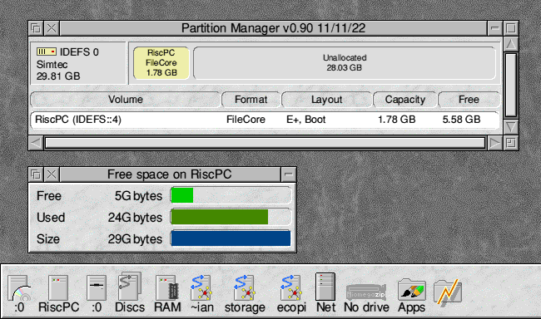Click Partition Manager scroll up arrow
541x319 pixels.
click(511, 44)
